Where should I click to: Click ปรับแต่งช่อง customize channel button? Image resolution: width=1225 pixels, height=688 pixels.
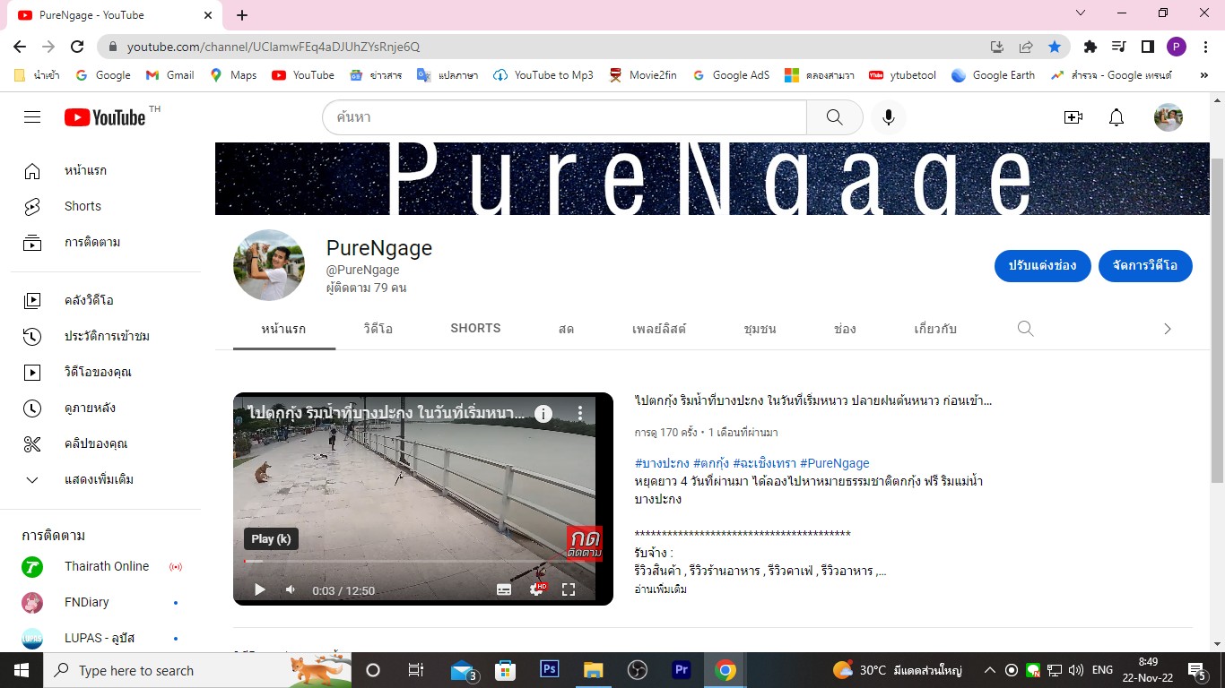click(x=1042, y=266)
